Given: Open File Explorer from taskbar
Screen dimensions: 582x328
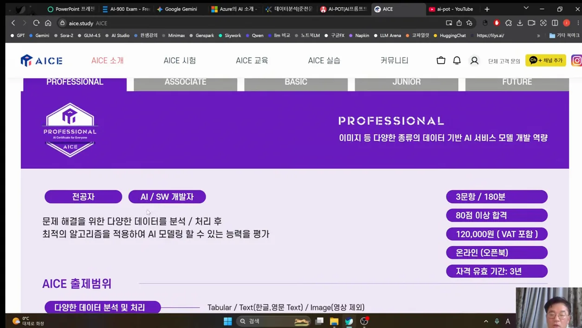Looking at the screenshot, I should click(334, 321).
